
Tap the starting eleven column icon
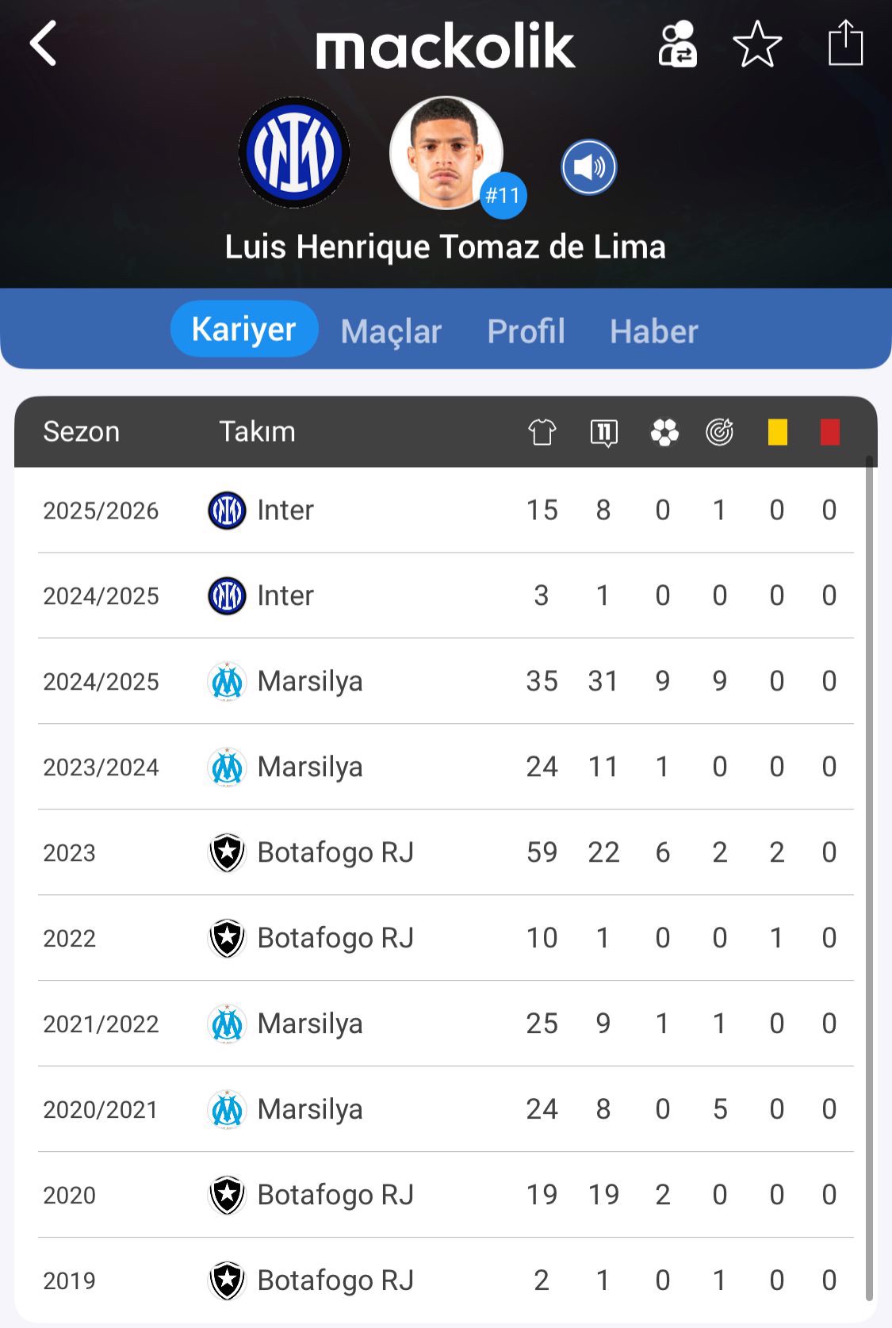tap(604, 432)
